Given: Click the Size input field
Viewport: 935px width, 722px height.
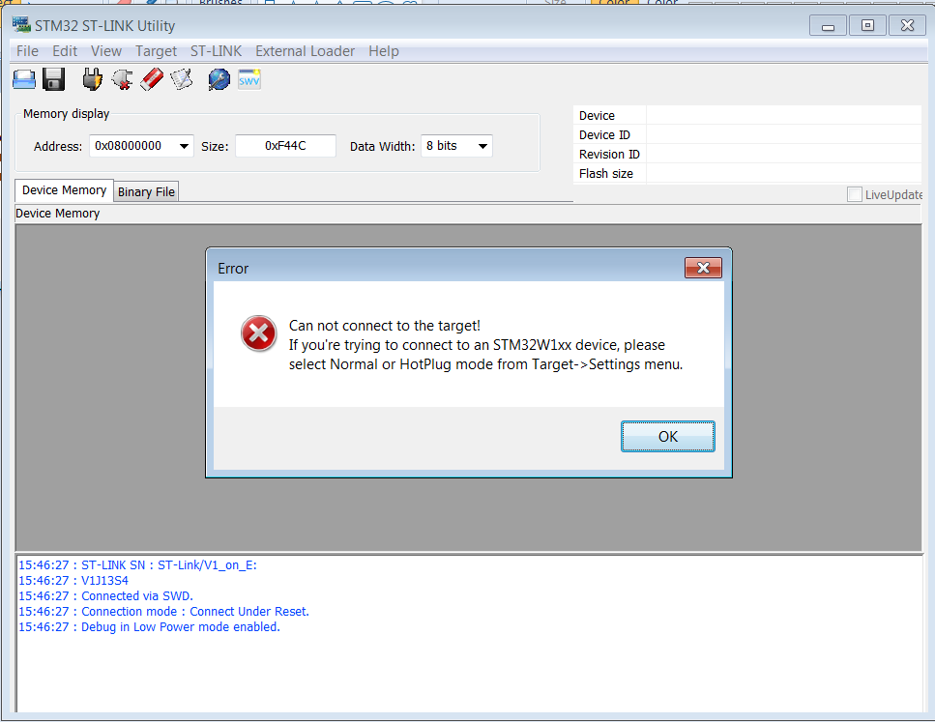Looking at the screenshot, I should tap(285, 146).
